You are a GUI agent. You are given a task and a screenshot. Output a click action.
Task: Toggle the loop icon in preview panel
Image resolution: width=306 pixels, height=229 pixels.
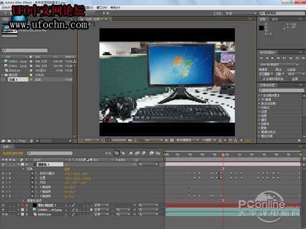(x=297, y=58)
